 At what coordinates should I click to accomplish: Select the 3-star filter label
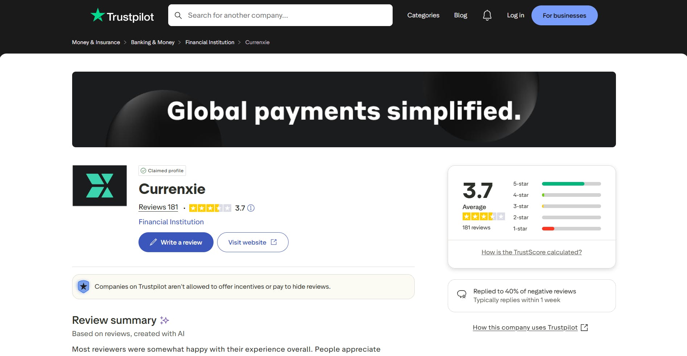pyautogui.click(x=521, y=206)
